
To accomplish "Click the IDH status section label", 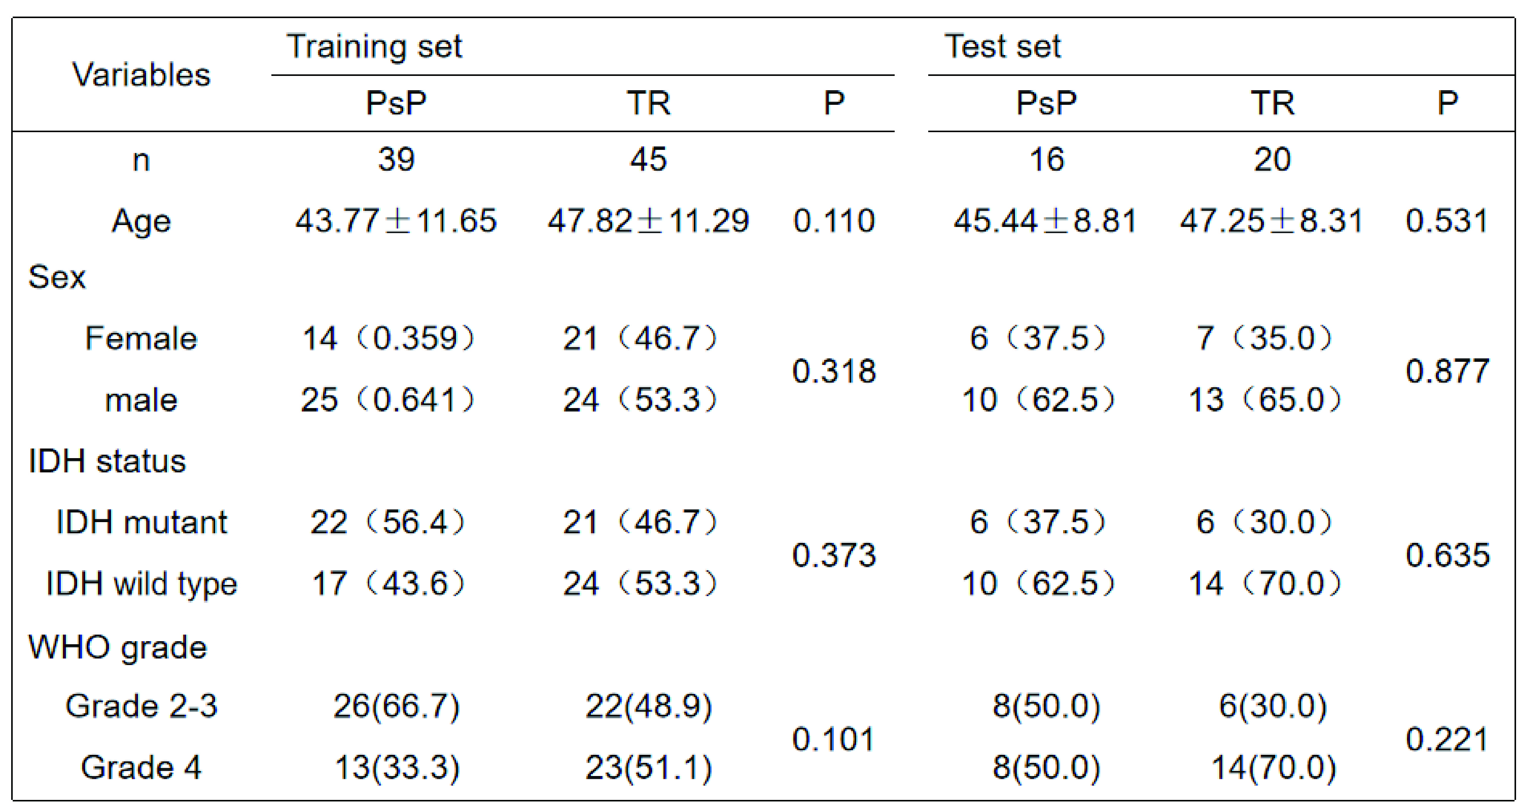I will point(107,461).
